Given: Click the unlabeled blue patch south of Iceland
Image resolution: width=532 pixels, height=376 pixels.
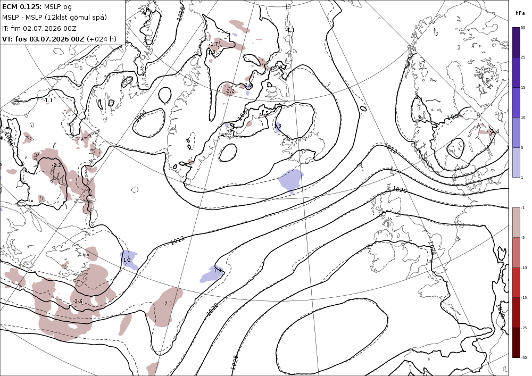Looking at the screenshot, I should click(x=291, y=181).
